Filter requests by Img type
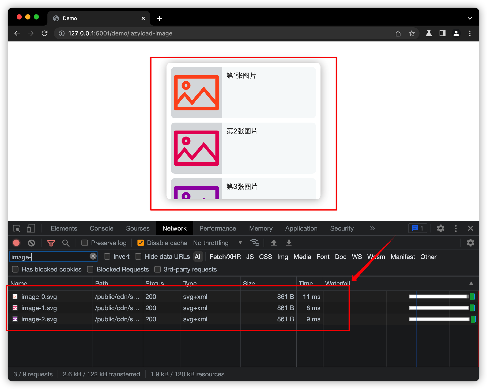 (x=282, y=257)
